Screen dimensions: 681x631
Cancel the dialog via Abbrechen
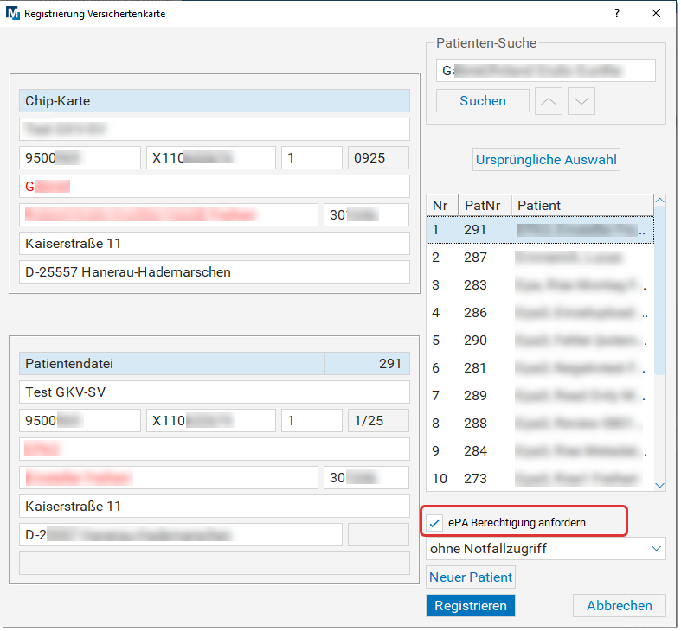619,605
